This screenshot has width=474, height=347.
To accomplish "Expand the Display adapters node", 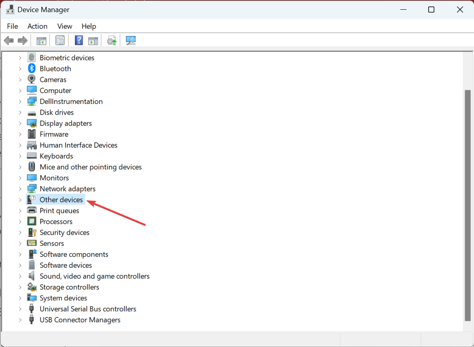I will click(20, 123).
